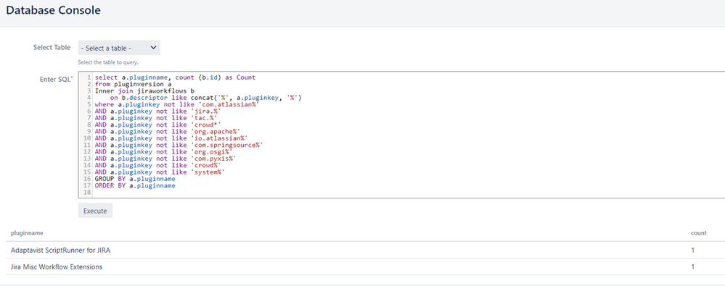The height and width of the screenshot is (286, 725).
Task: Click the 'com.springsource%' condition line
Action: (179, 145)
